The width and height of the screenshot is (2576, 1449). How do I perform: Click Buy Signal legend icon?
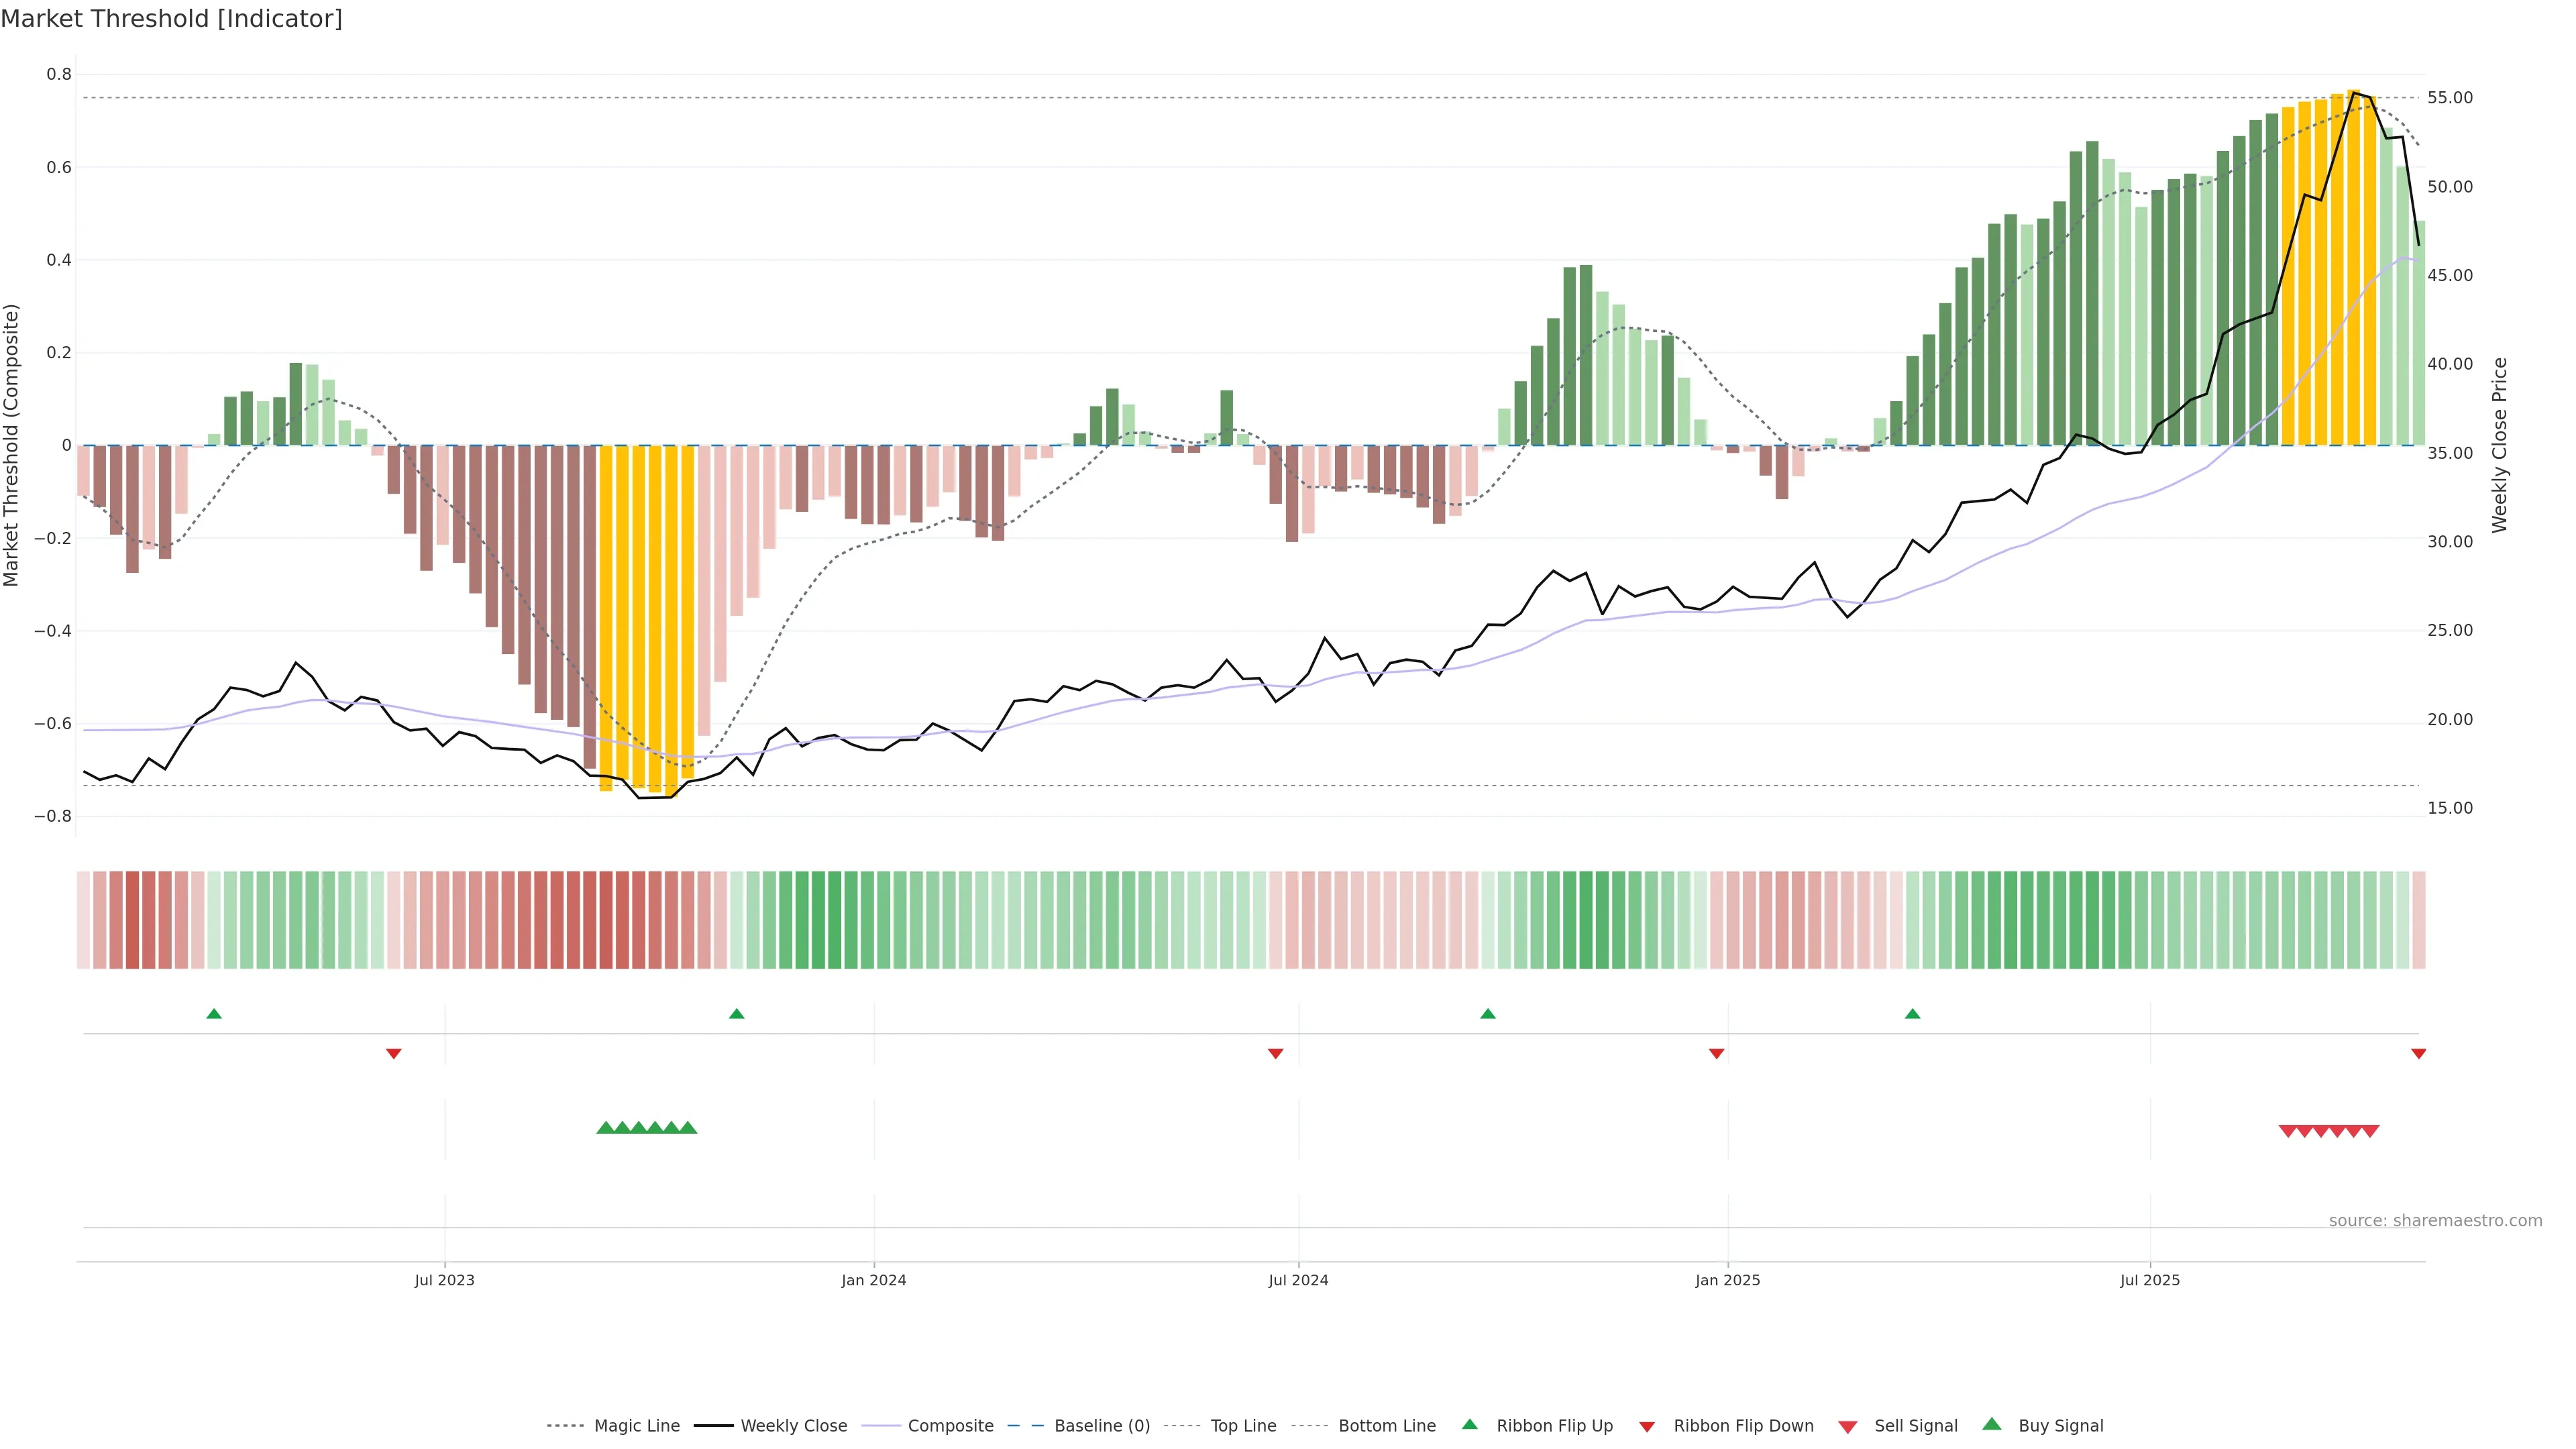1992,1425
